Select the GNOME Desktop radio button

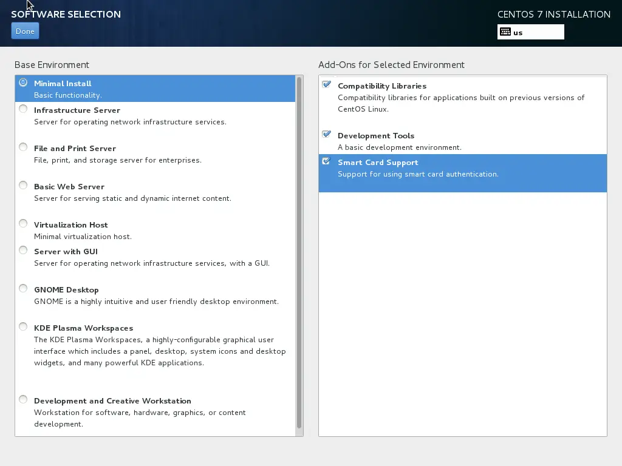coord(23,288)
